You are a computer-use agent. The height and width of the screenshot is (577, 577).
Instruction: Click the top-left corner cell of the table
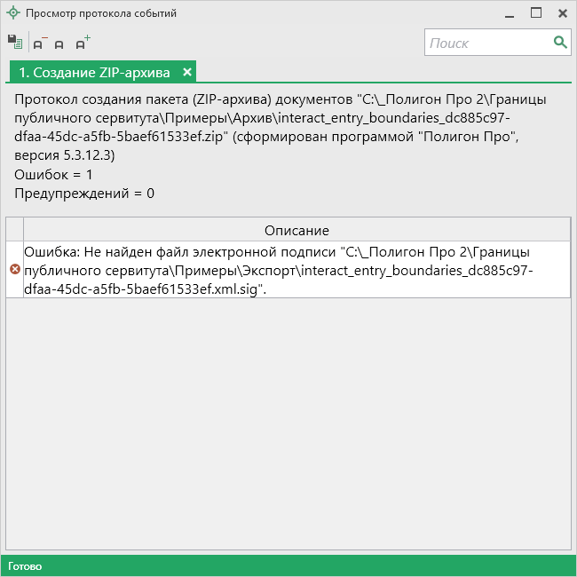pos(14,230)
